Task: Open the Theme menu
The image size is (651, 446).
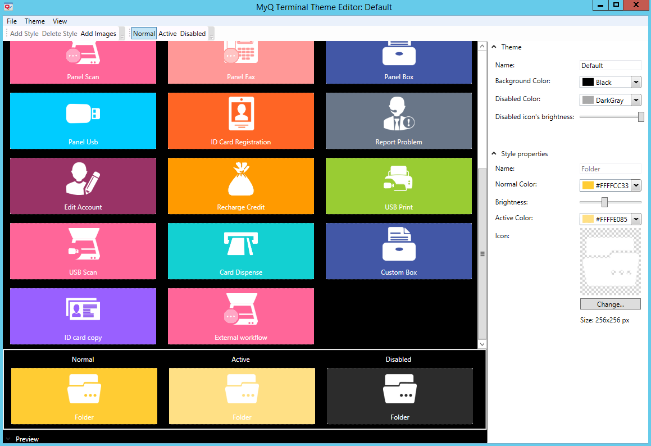Action: tap(35, 21)
